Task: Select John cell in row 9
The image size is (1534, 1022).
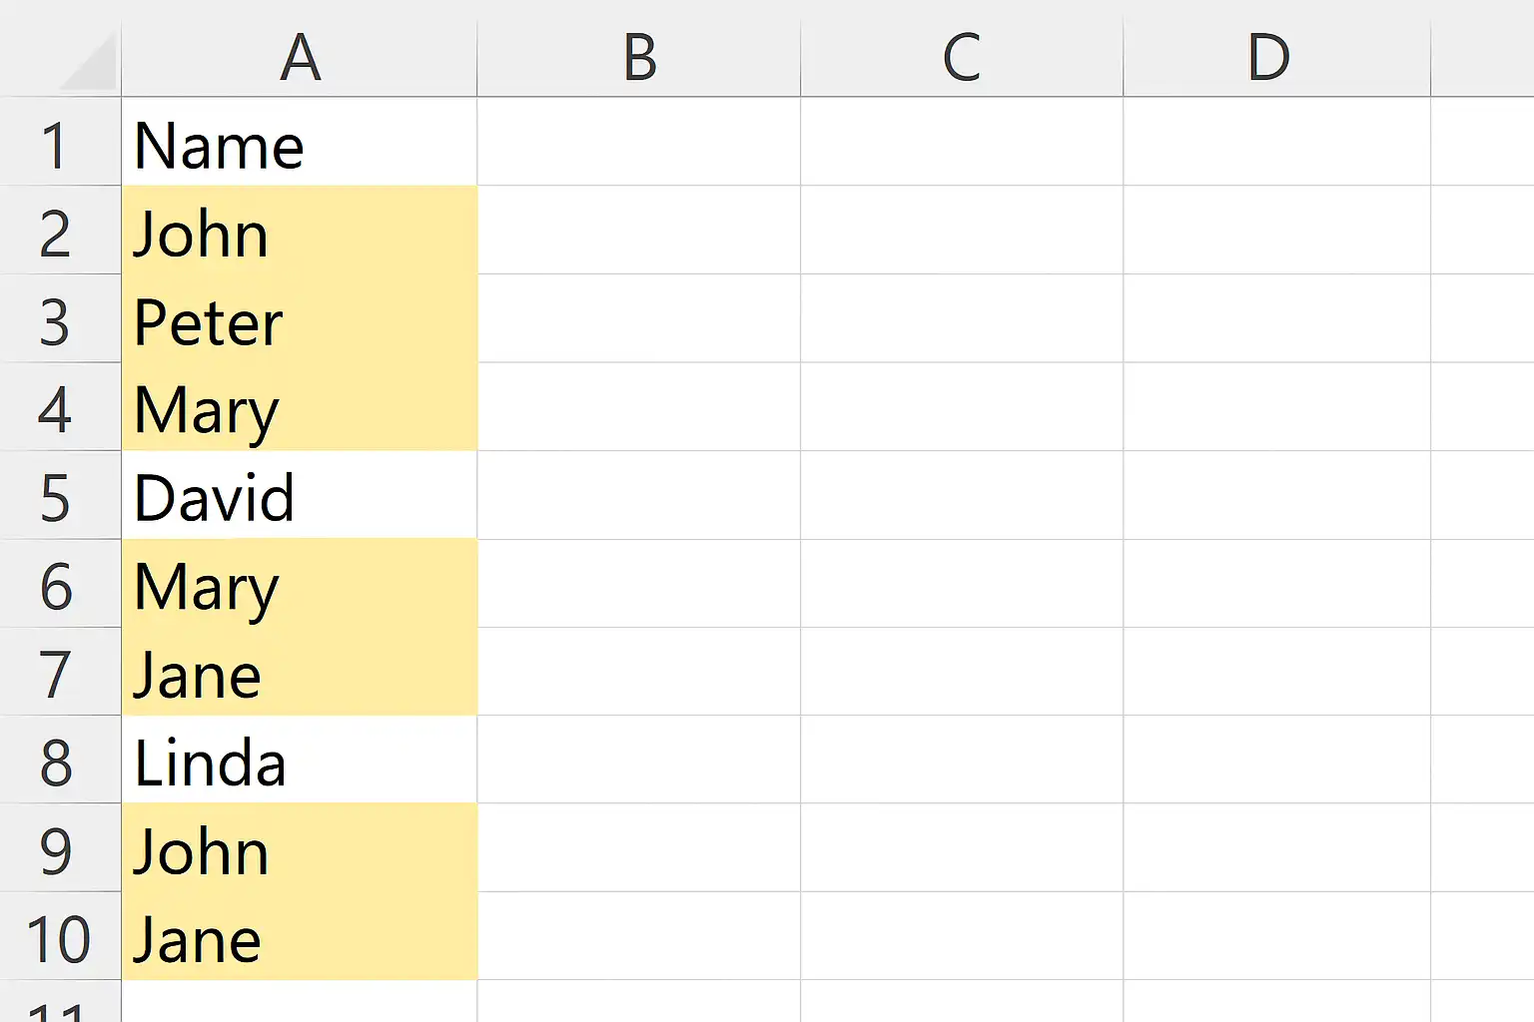Action: (300, 849)
